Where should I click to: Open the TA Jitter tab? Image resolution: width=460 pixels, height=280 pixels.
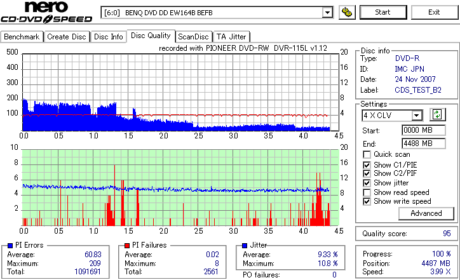[x=231, y=37]
